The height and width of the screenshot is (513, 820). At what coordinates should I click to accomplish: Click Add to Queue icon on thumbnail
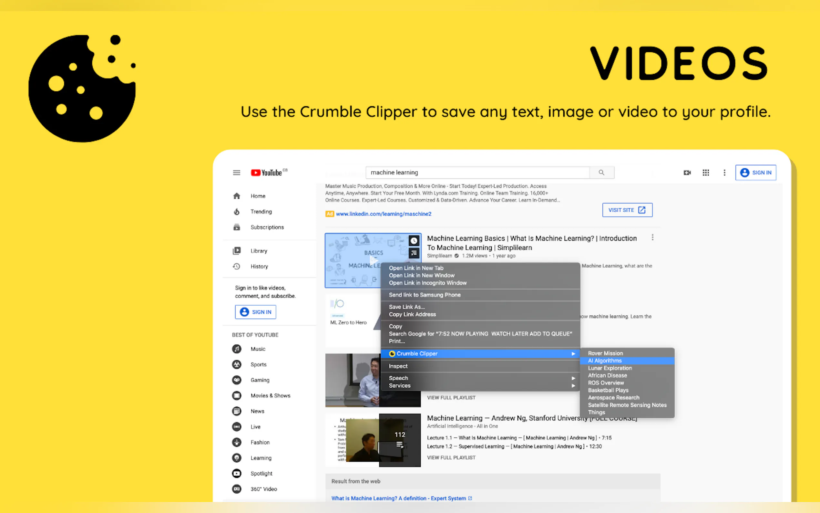click(x=414, y=253)
